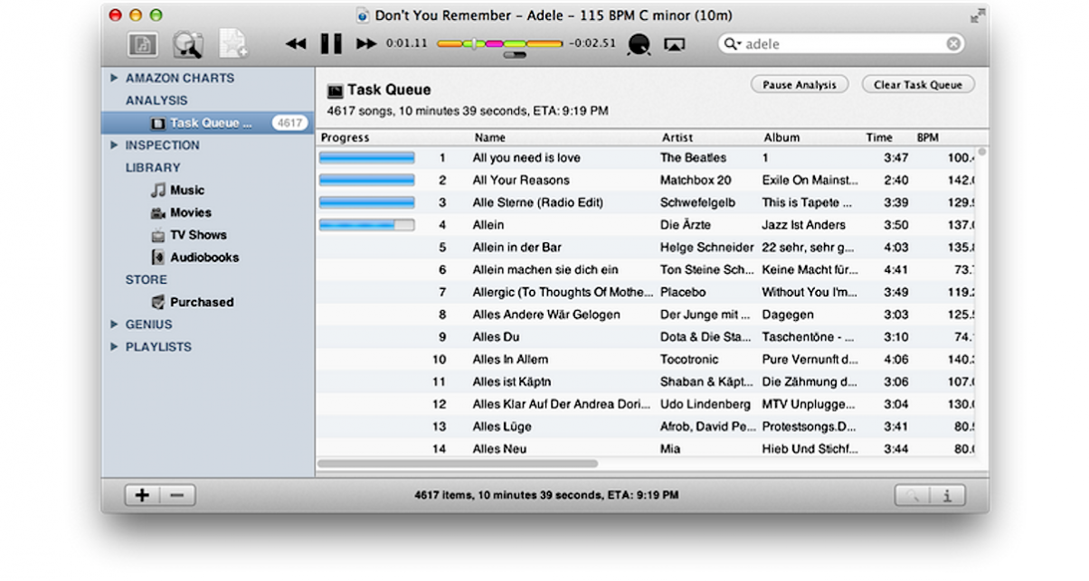Expand the INSPECTION section

point(114,145)
